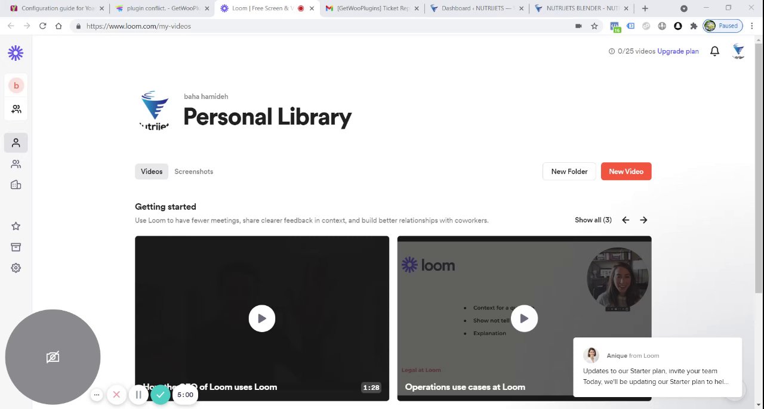
Task: Show previous Getting started videos with left arrow
Action: point(626,220)
